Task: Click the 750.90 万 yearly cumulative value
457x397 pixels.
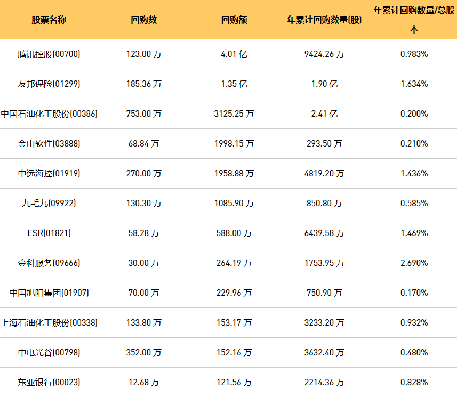Action: pos(324,293)
